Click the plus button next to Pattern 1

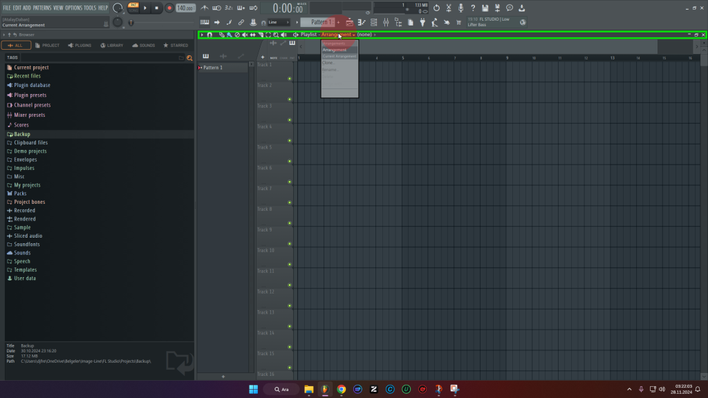pyautogui.click(x=338, y=22)
